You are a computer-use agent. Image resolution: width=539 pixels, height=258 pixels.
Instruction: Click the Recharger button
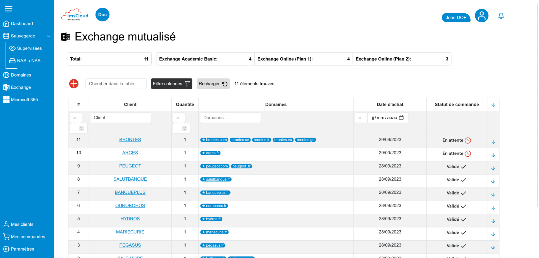coord(213,84)
